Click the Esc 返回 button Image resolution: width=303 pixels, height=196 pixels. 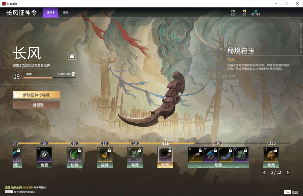[x=291, y=192]
